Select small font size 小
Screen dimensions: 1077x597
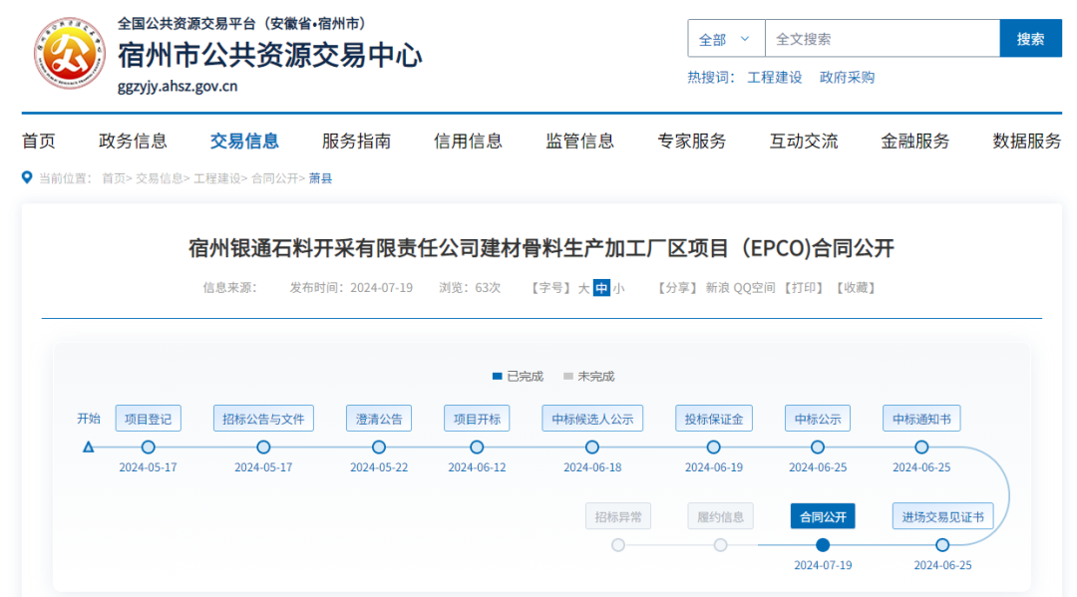point(618,288)
